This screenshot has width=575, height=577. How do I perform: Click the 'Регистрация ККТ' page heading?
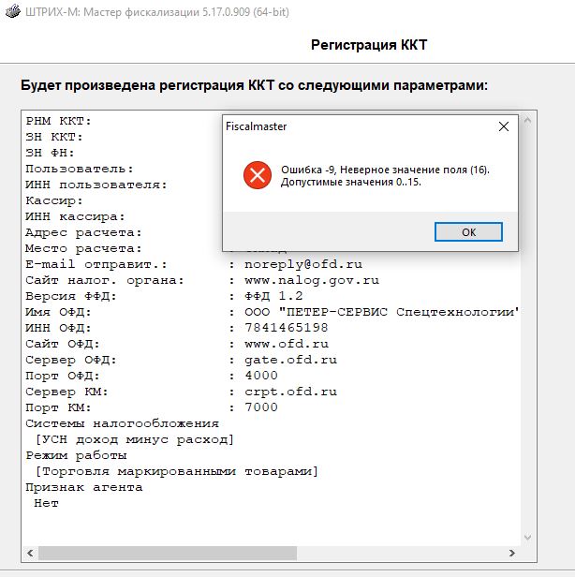pyautogui.click(x=368, y=45)
